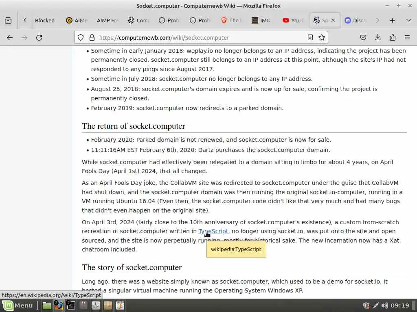Screen dimensions: 417x312
Task: Toggle reader view
Action: [310, 38]
